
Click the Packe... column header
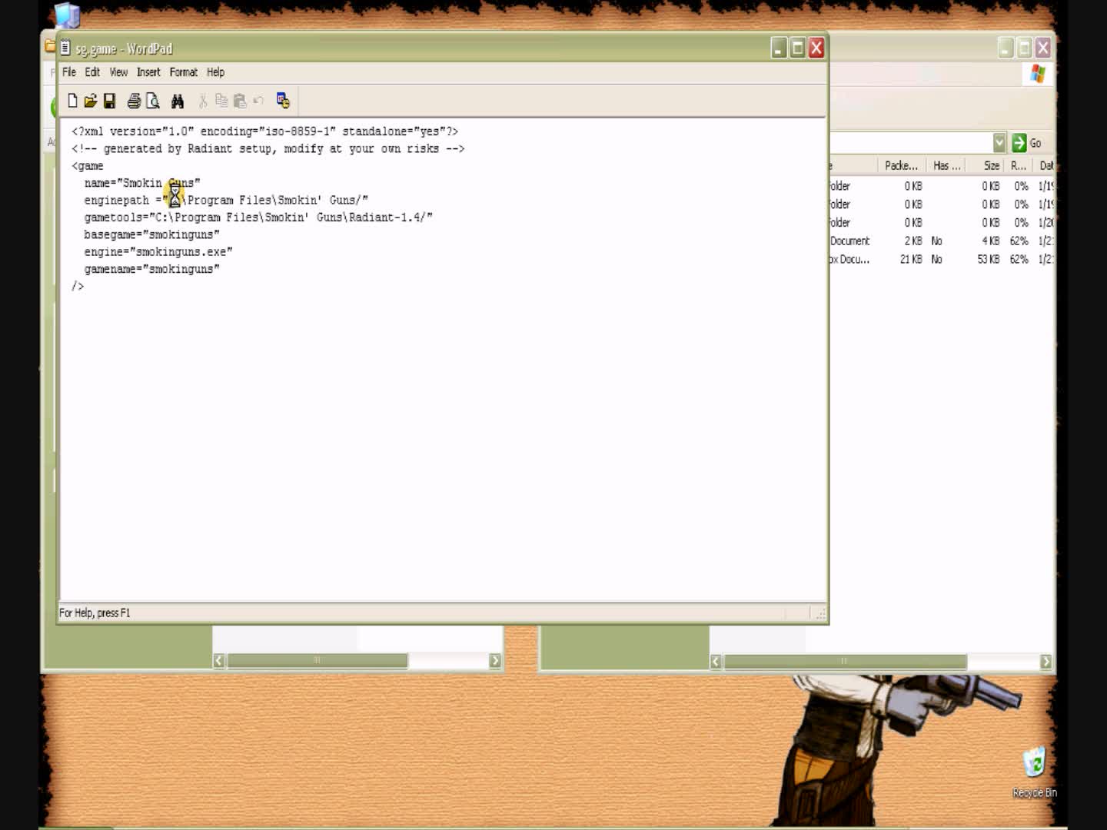tap(900, 165)
